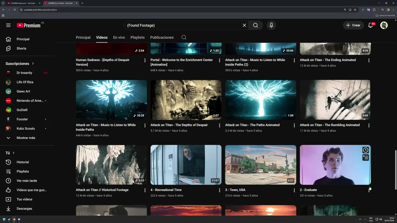Click the page vertical scrollbar thumb
The width and height of the screenshot is (397, 223).
click(395, 170)
